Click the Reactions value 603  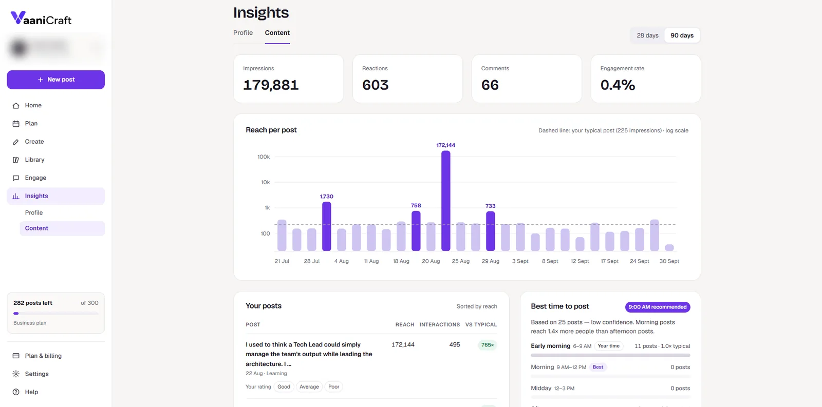tap(376, 85)
